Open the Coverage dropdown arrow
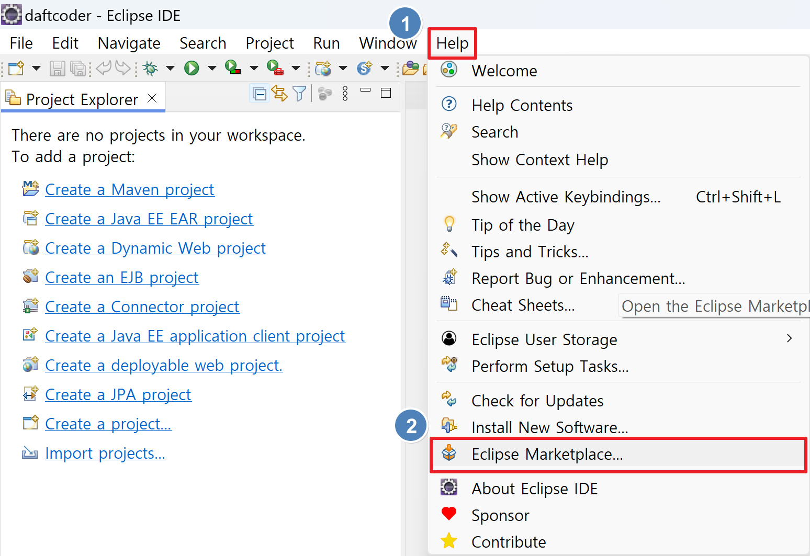This screenshot has width=810, height=556. pyautogui.click(x=254, y=68)
